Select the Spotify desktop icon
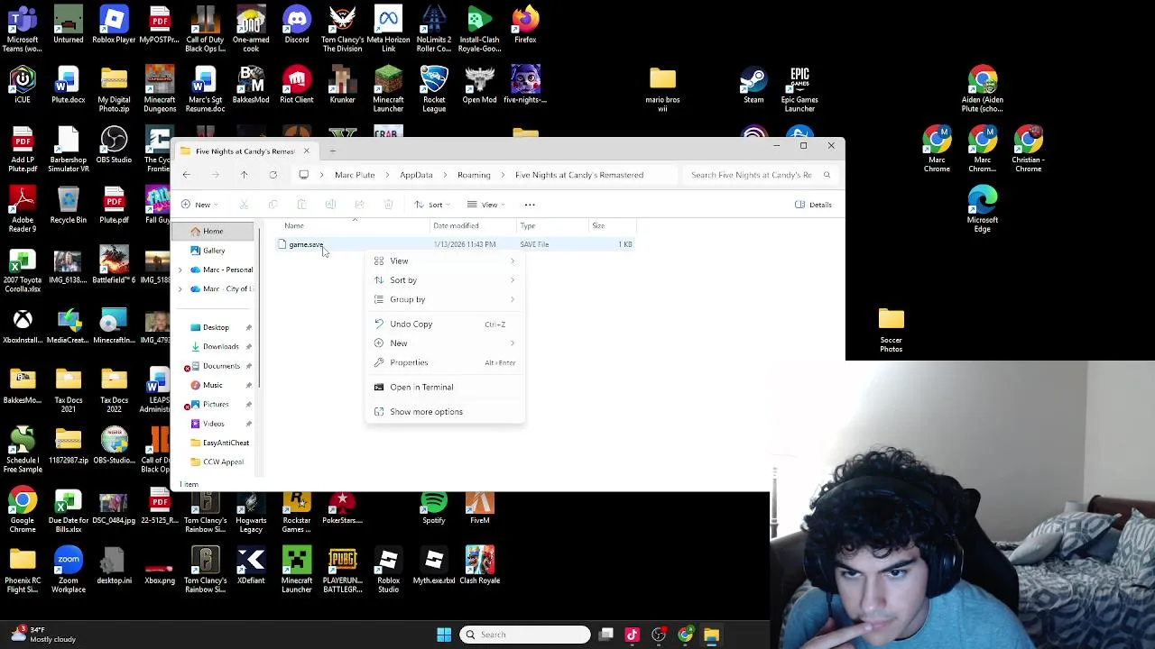 coord(434,507)
